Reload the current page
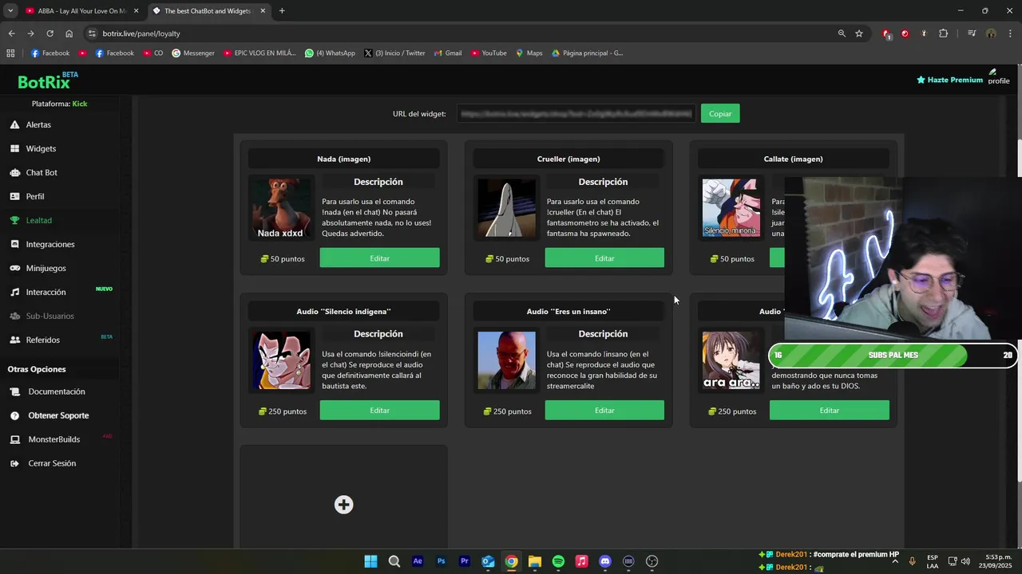This screenshot has width=1022, height=574. coord(50,33)
